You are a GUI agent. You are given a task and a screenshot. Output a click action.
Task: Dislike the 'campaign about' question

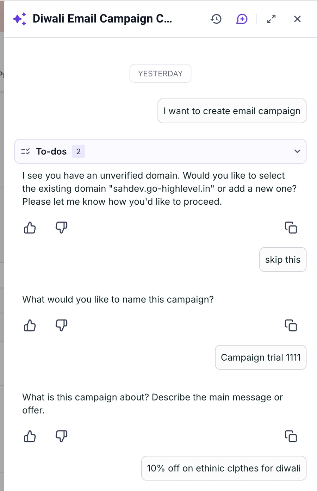tap(61, 437)
